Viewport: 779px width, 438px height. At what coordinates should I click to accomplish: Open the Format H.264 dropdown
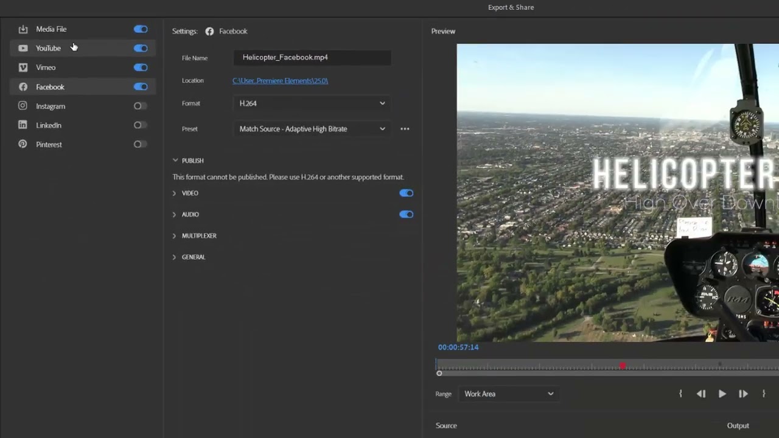(x=312, y=103)
